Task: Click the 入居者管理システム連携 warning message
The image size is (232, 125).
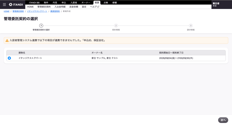Action: tap(57, 40)
